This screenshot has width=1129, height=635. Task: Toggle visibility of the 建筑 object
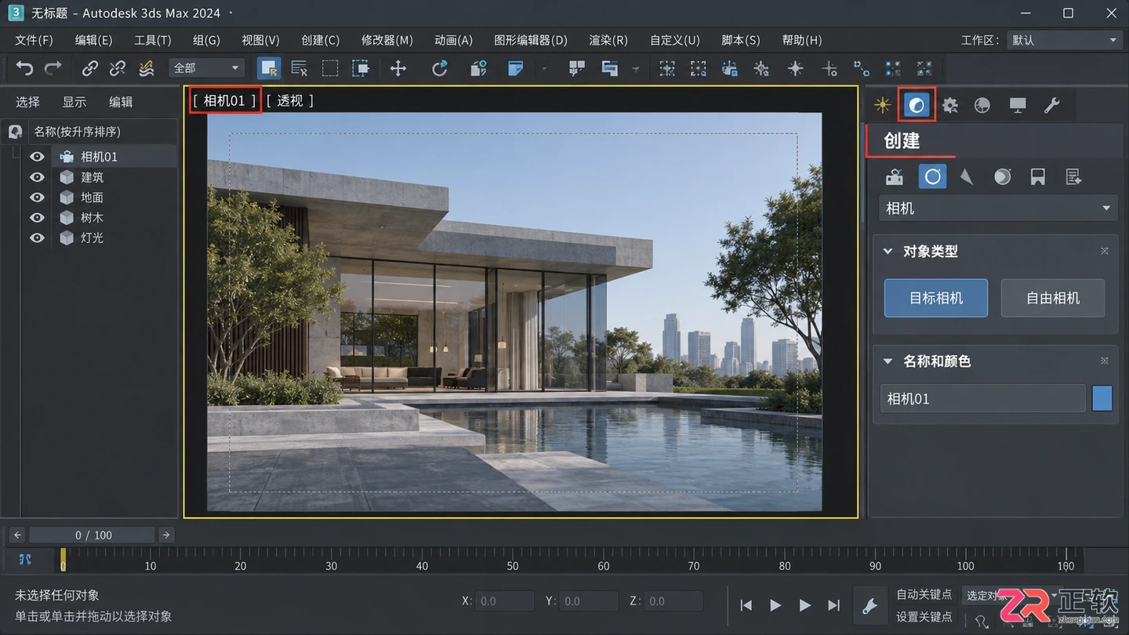(37, 177)
